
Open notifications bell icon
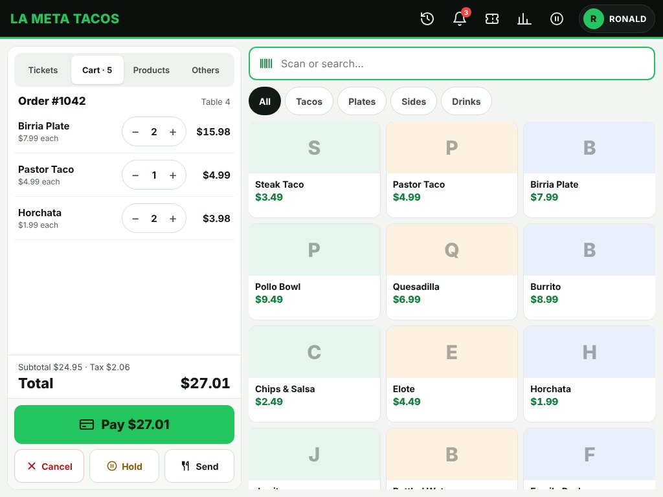[x=460, y=19]
